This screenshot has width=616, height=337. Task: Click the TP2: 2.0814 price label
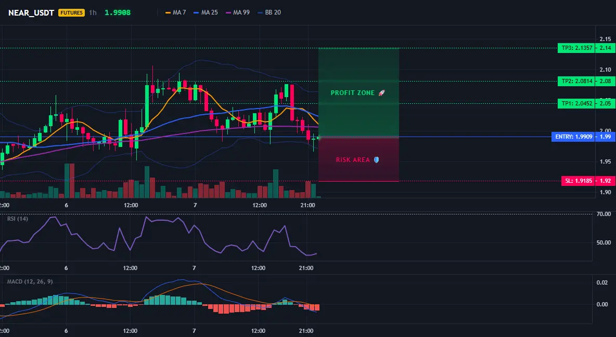pos(576,81)
